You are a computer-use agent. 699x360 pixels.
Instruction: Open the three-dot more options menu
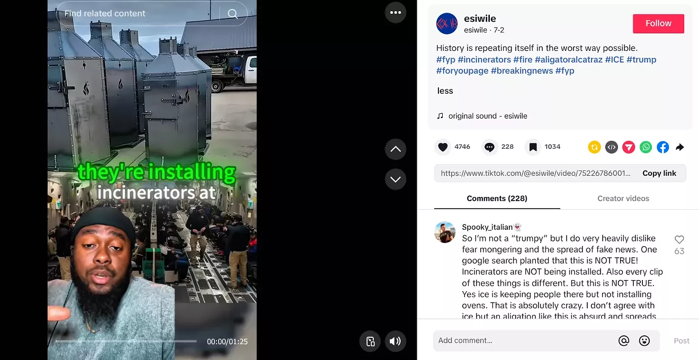point(396,13)
